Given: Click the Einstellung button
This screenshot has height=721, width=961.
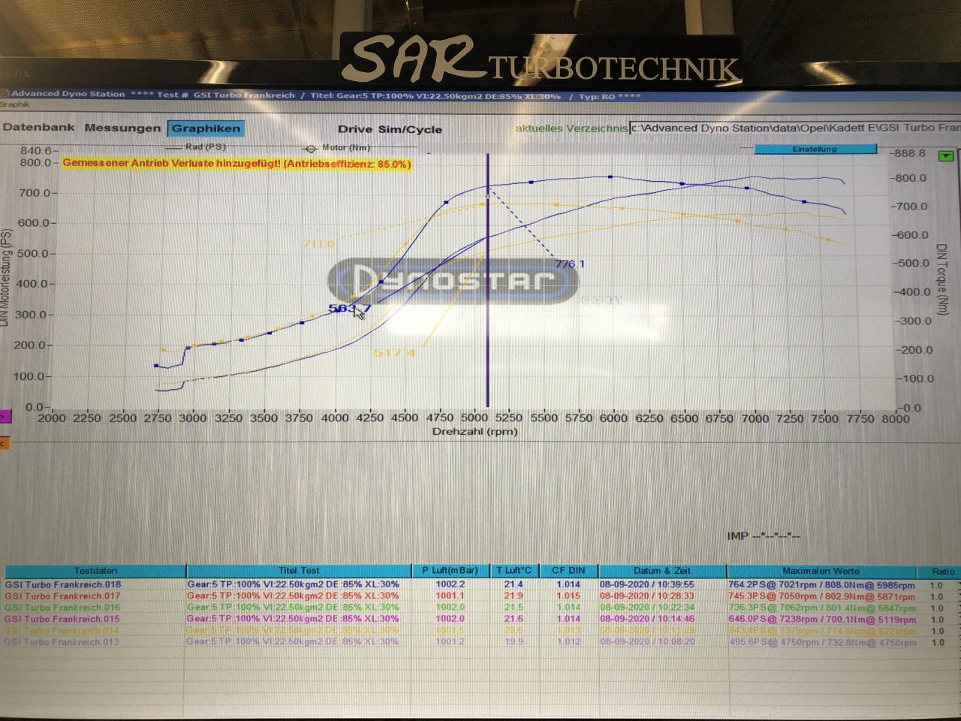Looking at the screenshot, I should point(815,149).
